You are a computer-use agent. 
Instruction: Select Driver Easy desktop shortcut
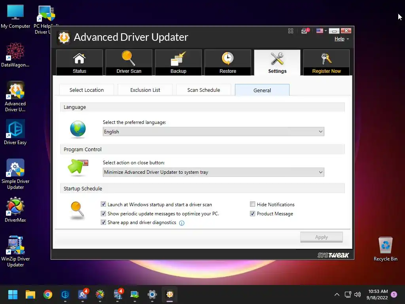(x=15, y=132)
